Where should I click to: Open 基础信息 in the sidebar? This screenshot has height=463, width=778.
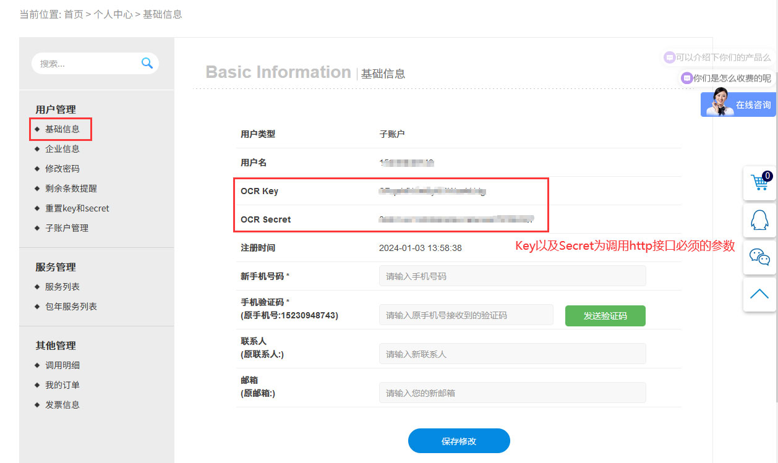pos(62,129)
